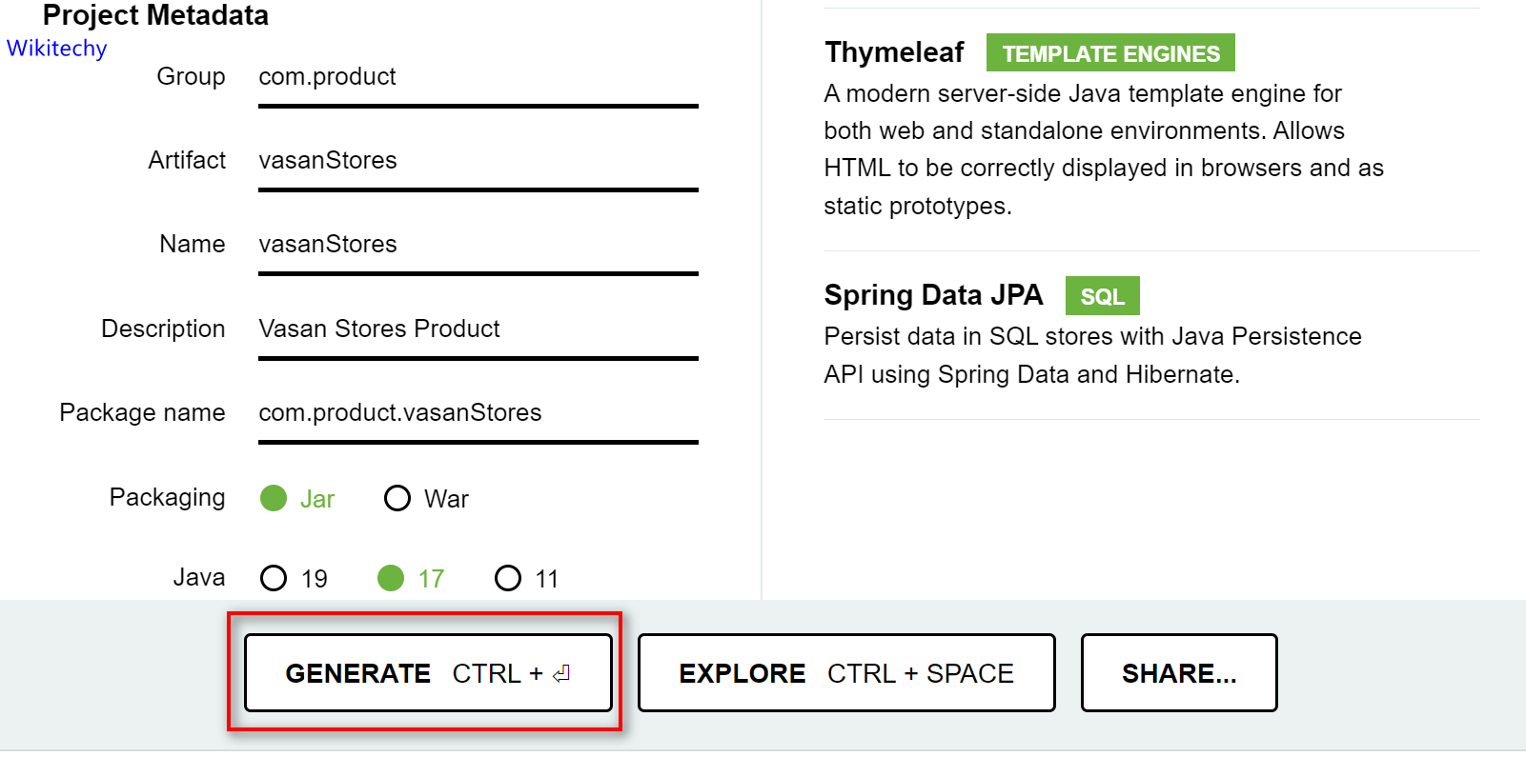The height and width of the screenshot is (757, 1526).
Task: Select Java version 17
Action: point(391,577)
